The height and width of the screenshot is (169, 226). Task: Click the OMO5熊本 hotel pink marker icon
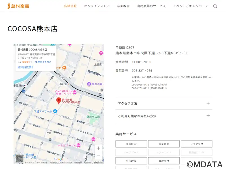74,92
